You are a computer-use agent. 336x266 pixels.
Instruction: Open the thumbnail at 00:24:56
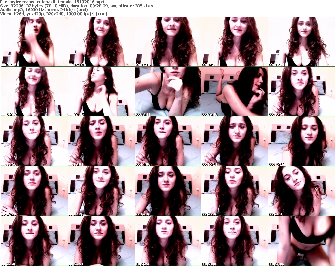pos(168,241)
